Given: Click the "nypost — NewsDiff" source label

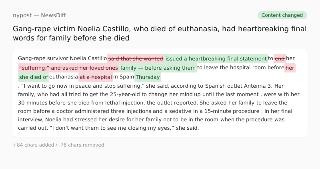Looking at the screenshot, I should point(39,15).
